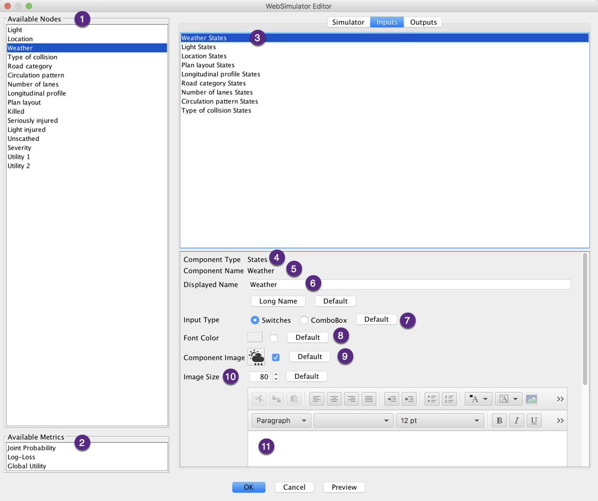The height and width of the screenshot is (501, 598).
Task: Uncheck the Component Image checkbox
Action: [x=276, y=357]
